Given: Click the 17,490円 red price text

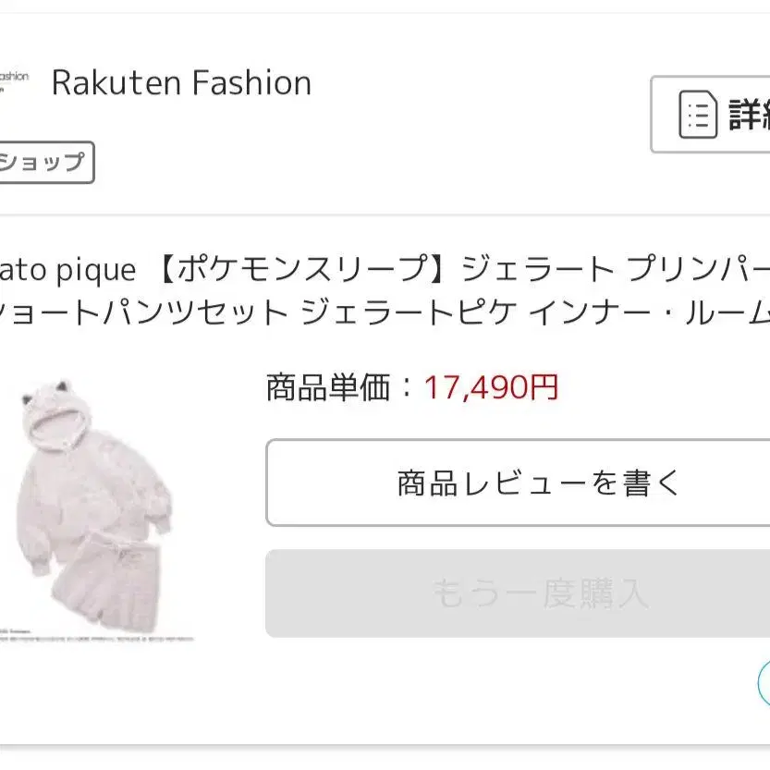Looking at the screenshot, I should [491, 387].
